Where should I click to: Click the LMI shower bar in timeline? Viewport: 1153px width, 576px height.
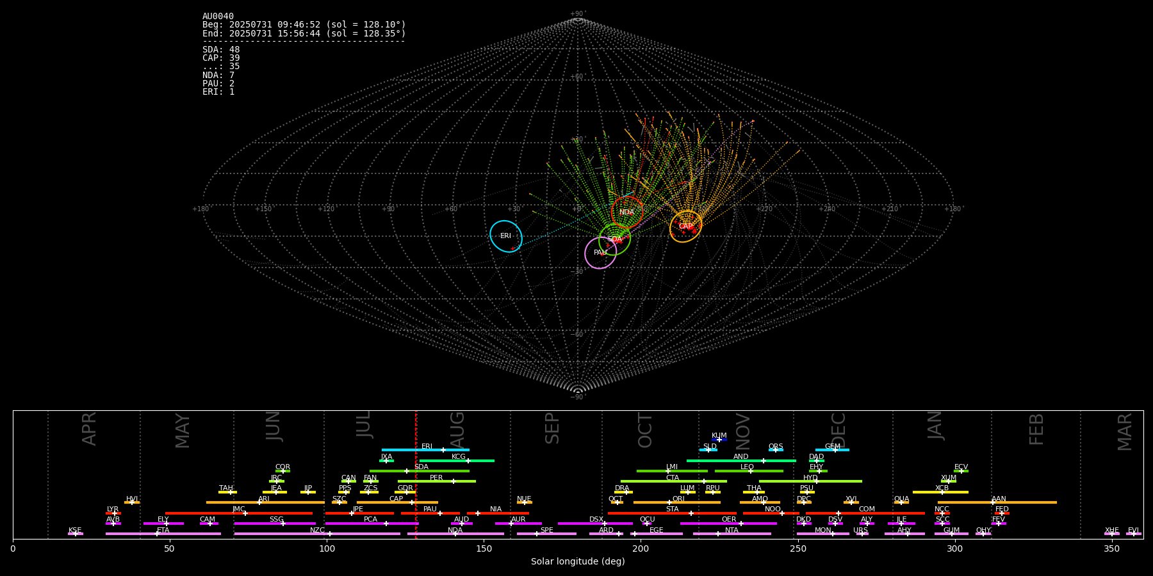point(672,471)
